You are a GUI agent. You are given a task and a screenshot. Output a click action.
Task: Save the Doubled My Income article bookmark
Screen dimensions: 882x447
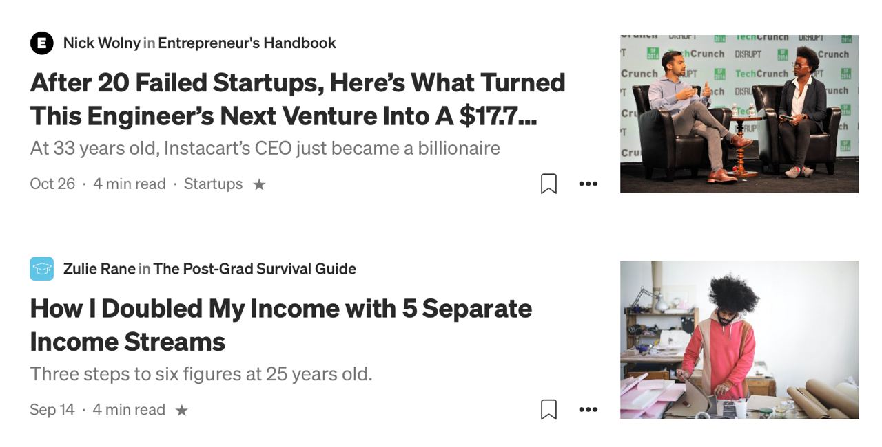tap(548, 409)
